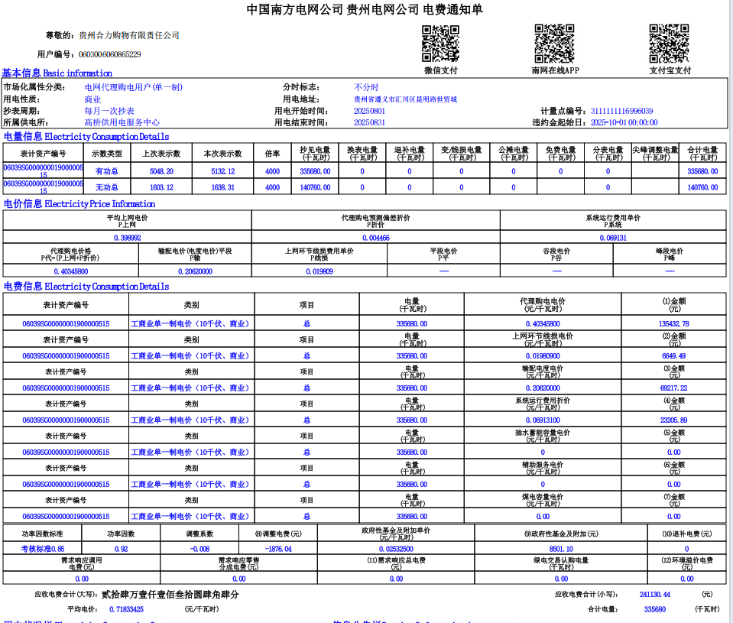The height and width of the screenshot is (623, 733).
Task: Select the 无功总 reading type cell
Action: (x=106, y=187)
